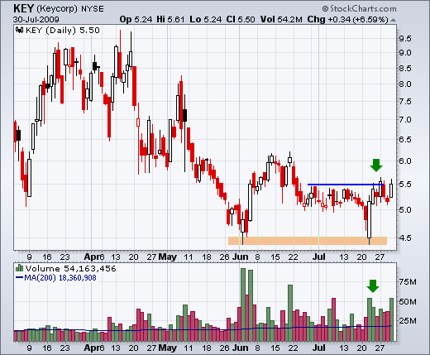Screen dimensions: 430x355
Task: Click Apr on the price chart date axis
Action: click(92, 257)
